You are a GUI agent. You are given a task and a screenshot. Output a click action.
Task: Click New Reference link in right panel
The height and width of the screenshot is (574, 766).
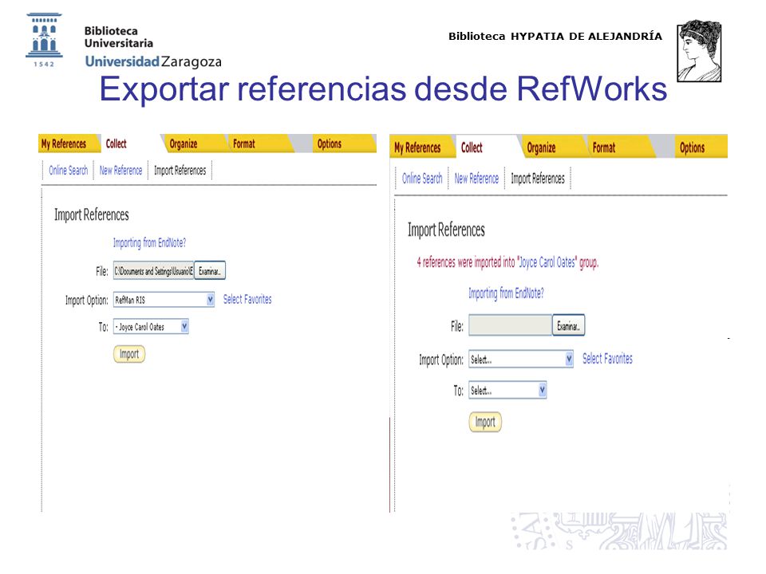coord(476,178)
